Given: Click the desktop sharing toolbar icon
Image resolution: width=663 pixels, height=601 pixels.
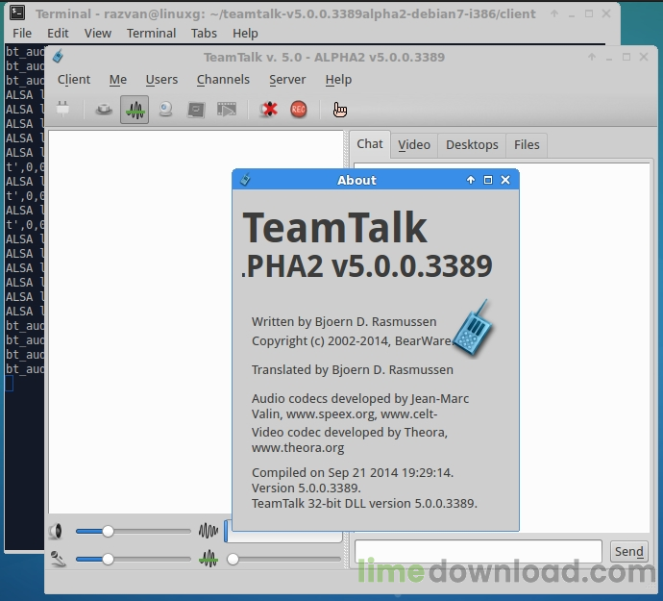Looking at the screenshot, I should click(x=196, y=110).
